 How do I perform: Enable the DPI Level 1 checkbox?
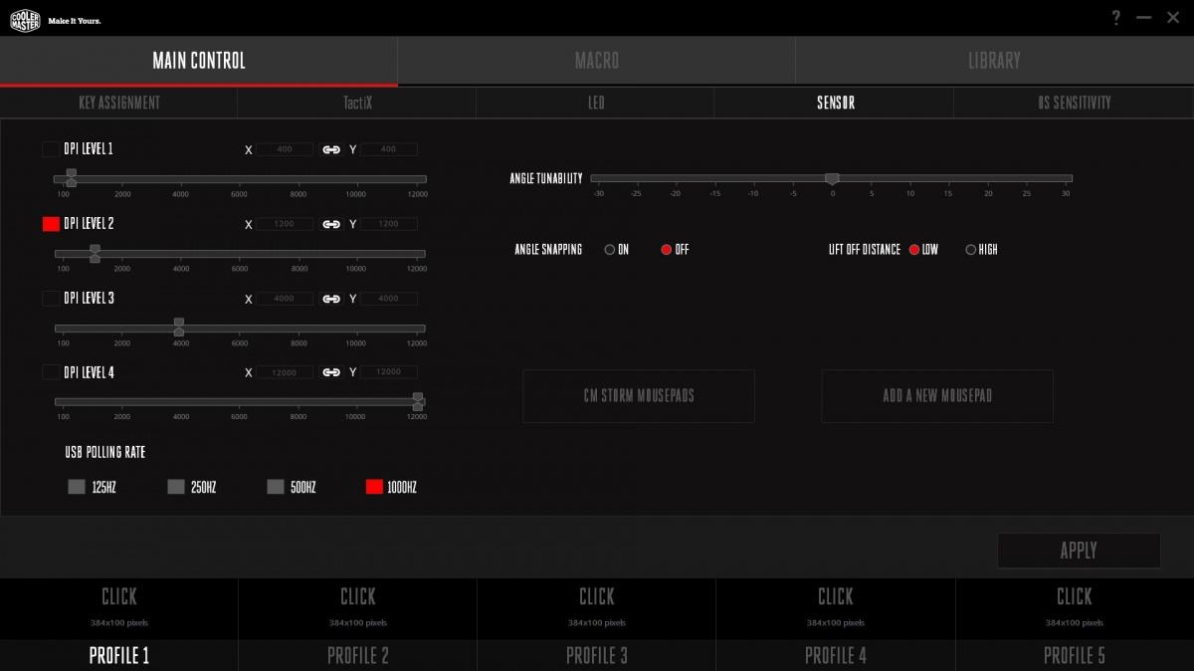[51, 149]
